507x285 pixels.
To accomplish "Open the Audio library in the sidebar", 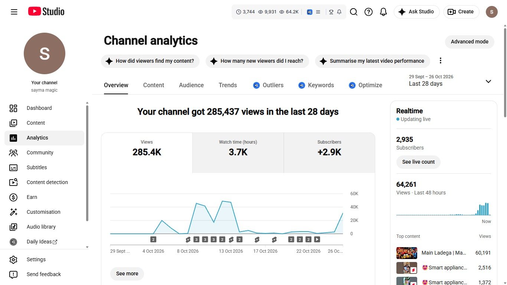I will pyautogui.click(x=45, y=227).
